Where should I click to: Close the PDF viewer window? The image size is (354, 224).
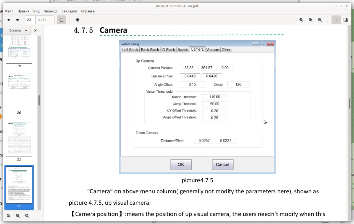pos(347,6)
